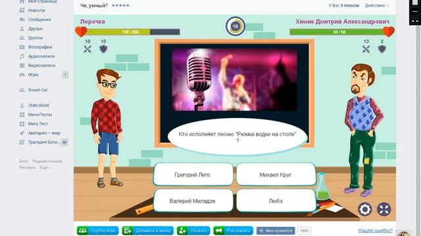
Task: Open Трагедия Бело... in the sidebar
Action: click(43, 142)
